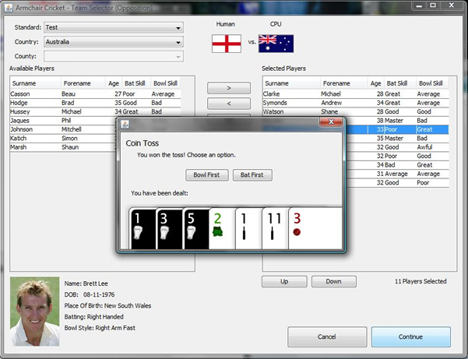This screenshot has height=359, width=468.
Task: Choose Bowl First option
Action: pyautogui.click(x=207, y=175)
